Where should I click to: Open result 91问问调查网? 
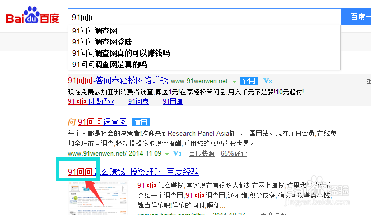point(102,122)
